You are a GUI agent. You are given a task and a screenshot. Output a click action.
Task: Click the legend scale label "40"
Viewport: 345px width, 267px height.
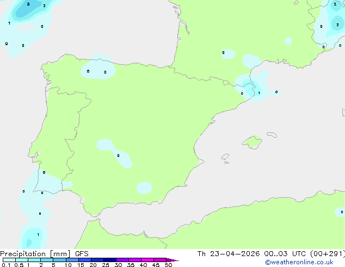pos(143,265)
